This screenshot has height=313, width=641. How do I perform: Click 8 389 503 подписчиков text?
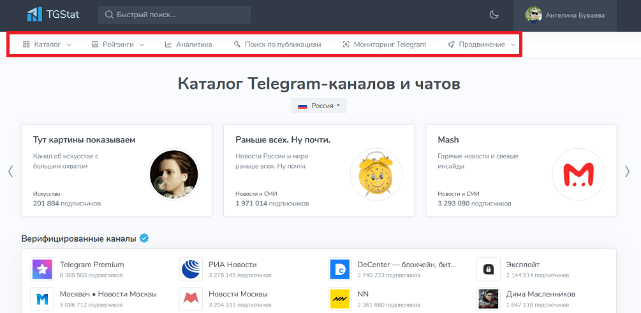click(x=92, y=275)
